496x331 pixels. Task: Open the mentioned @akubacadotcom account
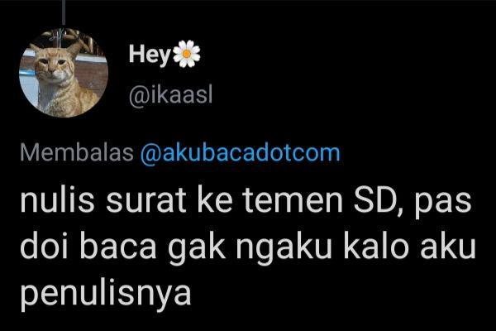[240, 153]
